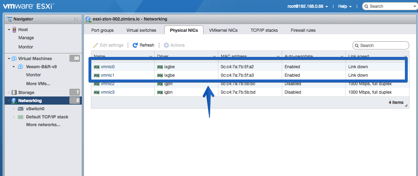Viewport: 418px width, 176px height.
Task: Click MAC address 0c:c4:7a:7b:5f:a2
Action: click(237, 67)
